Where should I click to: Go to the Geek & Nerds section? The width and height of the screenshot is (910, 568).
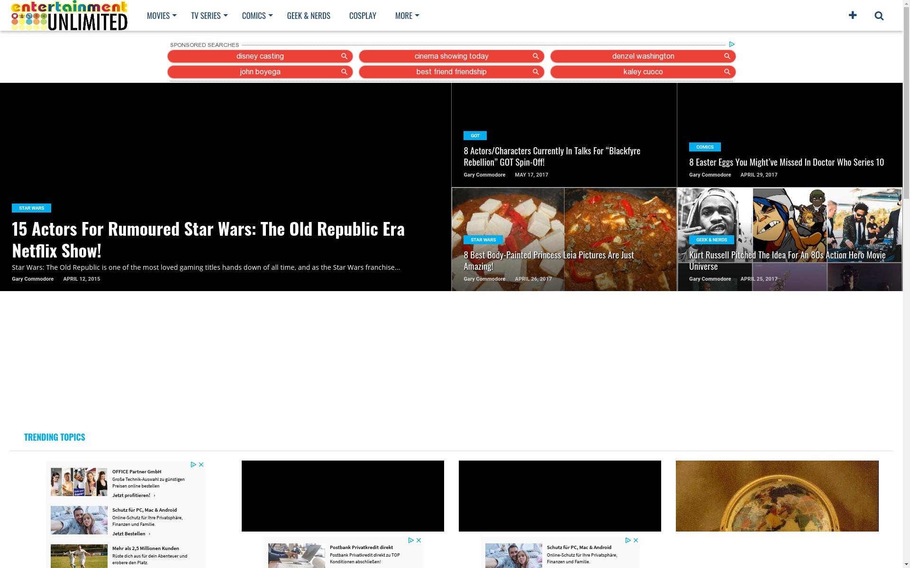coord(309,16)
